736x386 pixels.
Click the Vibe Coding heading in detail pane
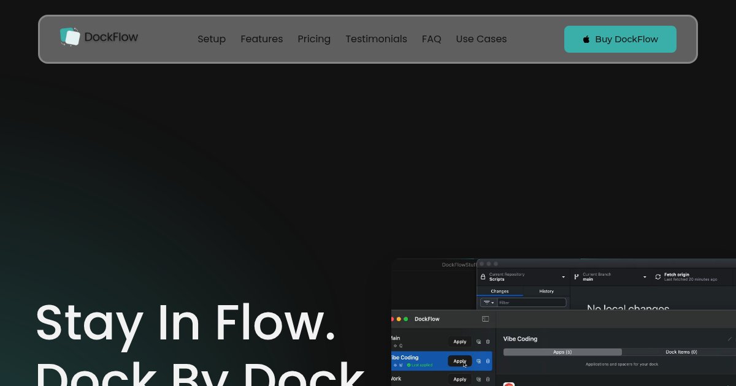pos(520,339)
